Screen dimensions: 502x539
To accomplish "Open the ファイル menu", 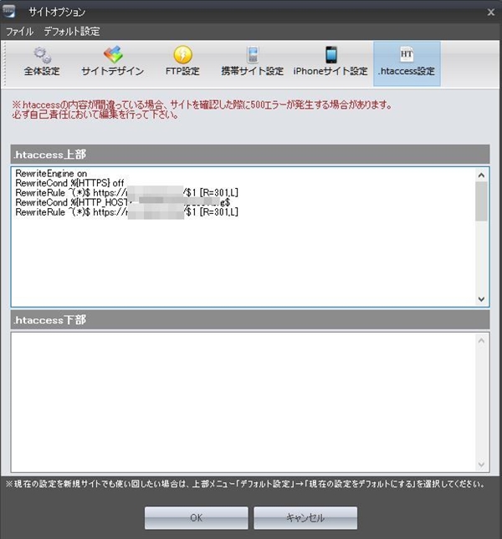I will pyautogui.click(x=19, y=32).
